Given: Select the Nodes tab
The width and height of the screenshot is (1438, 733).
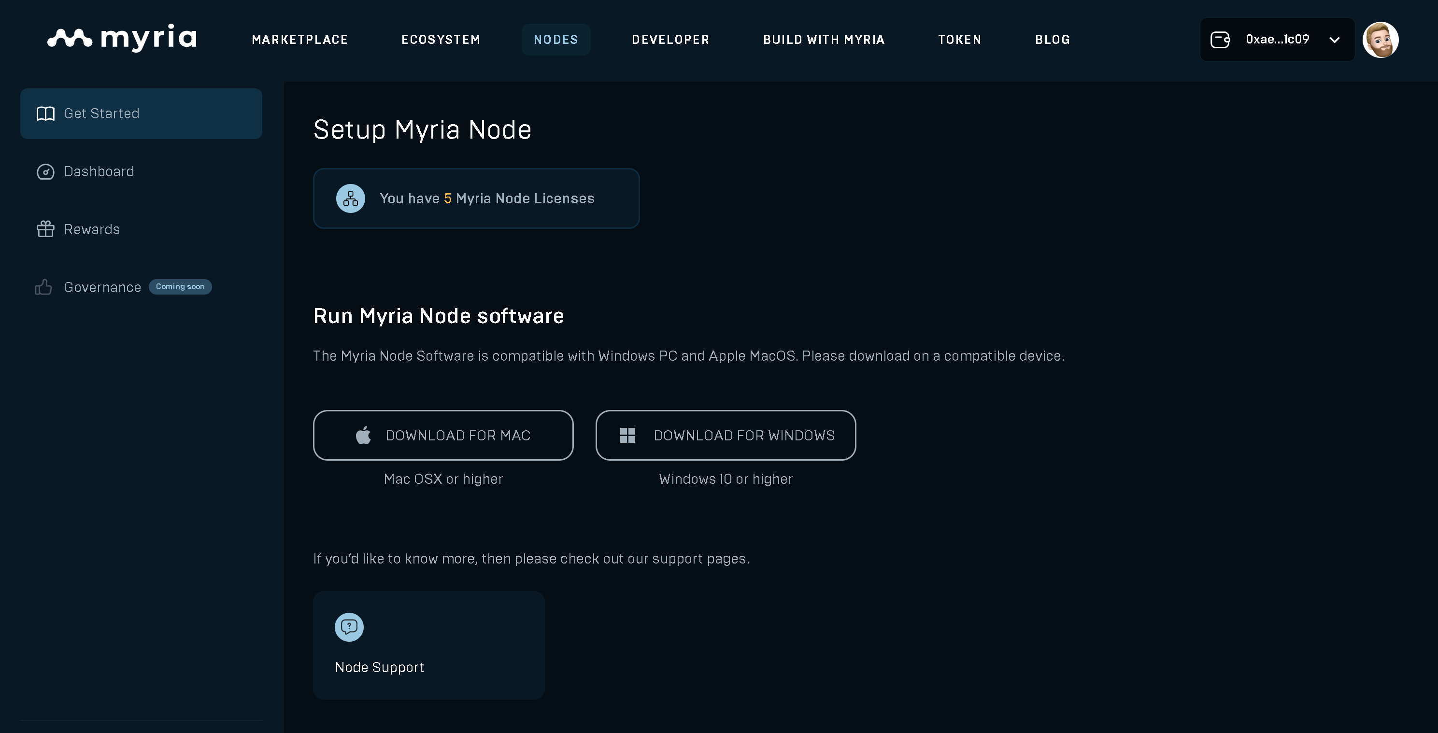Looking at the screenshot, I should coord(556,40).
